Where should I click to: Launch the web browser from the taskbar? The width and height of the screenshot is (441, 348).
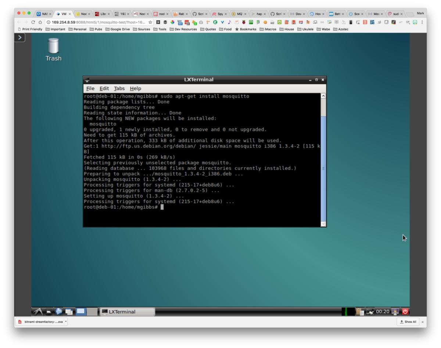point(58,311)
